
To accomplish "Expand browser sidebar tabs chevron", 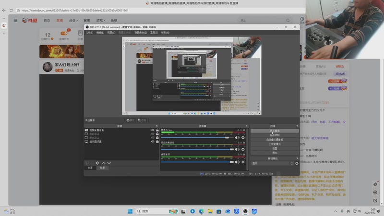I will 4,18.
